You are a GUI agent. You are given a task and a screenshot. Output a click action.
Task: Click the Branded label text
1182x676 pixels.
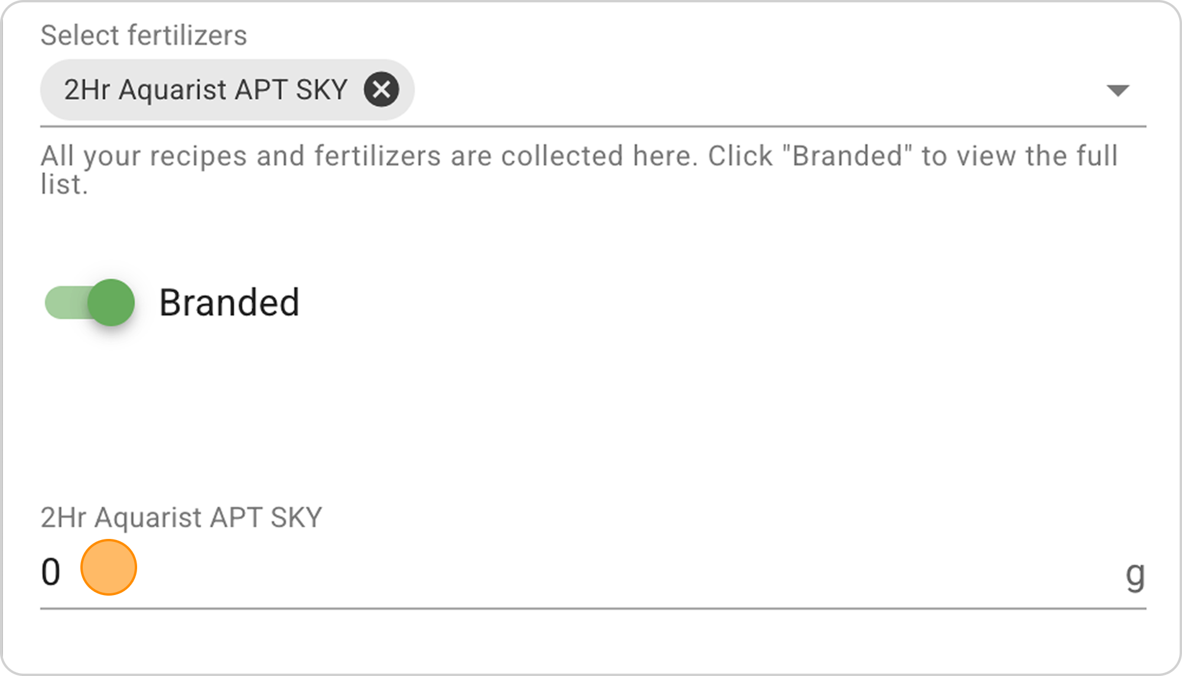[229, 303]
